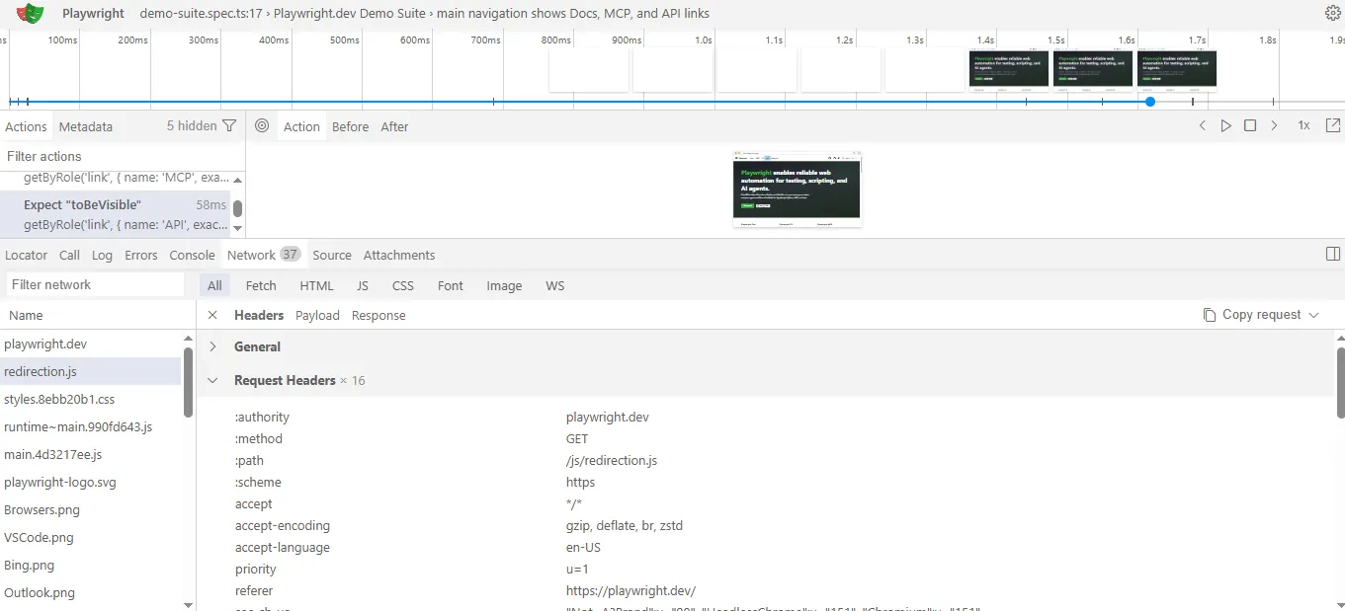Viewport: 1345px width, 611px height.
Task: Click the network list scrollbar thumb
Action: pyautogui.click(x=188, y=382)
